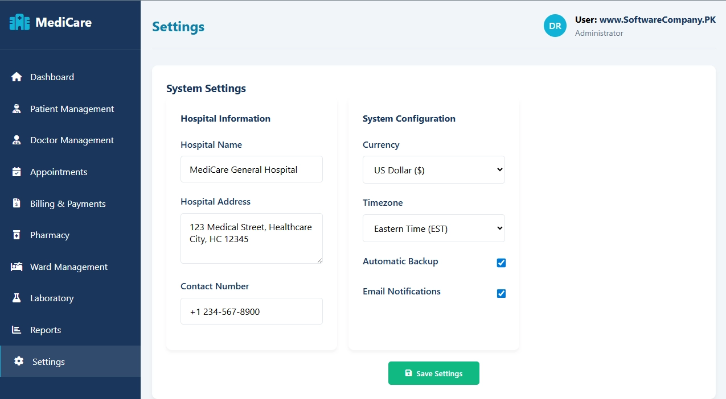Select the Patient Management person icon
This screenshot has width=726, height=399.
pyautogui.click(x=17, y=108)
